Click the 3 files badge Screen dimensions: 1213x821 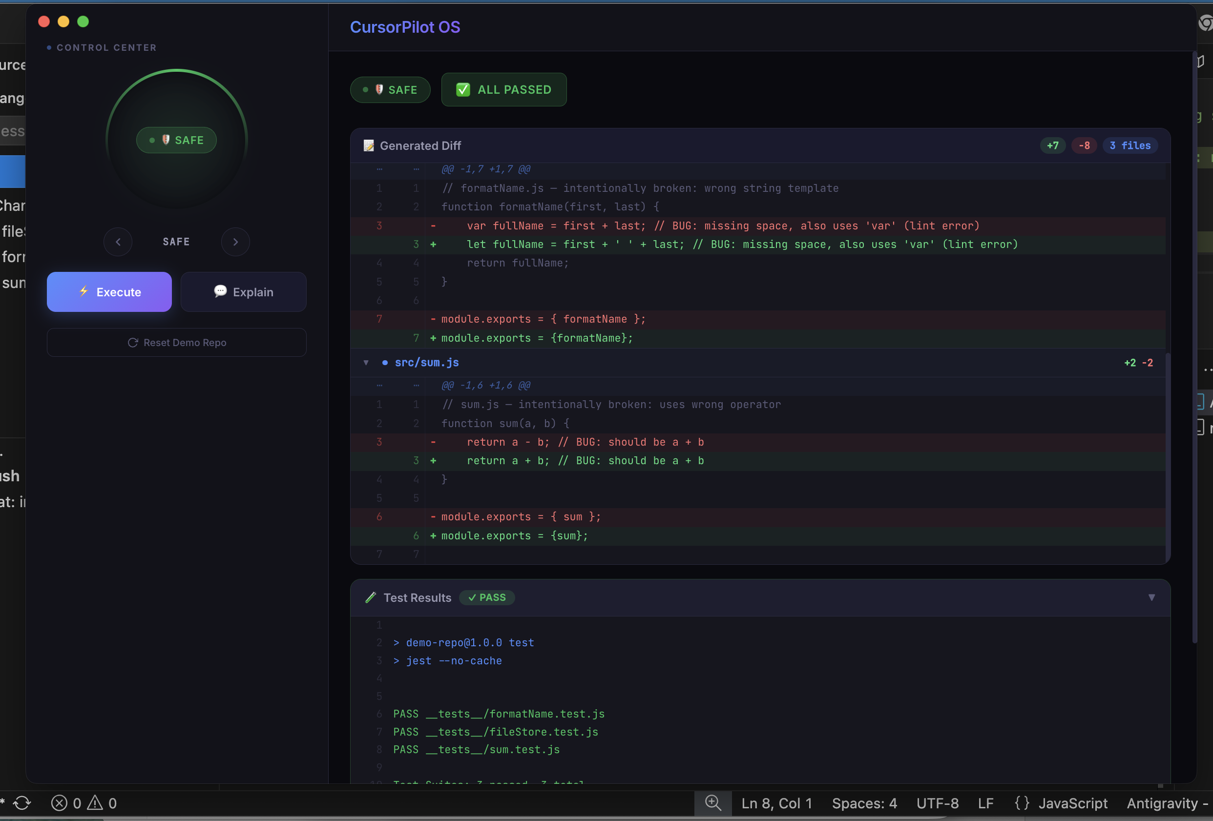pos(1129,145)
